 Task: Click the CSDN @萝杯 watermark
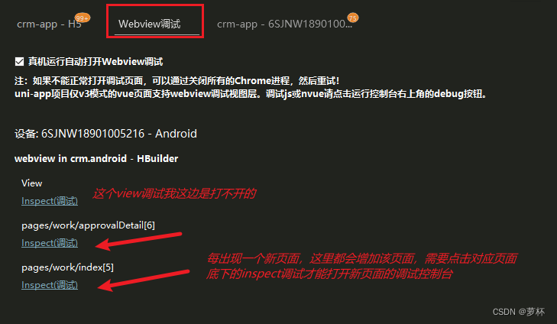tap(518, 312)
